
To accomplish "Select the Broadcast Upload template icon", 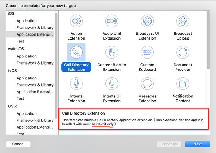I will [183, 21].
